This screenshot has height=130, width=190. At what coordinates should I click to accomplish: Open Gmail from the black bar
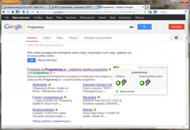click(x=102, y=18)
